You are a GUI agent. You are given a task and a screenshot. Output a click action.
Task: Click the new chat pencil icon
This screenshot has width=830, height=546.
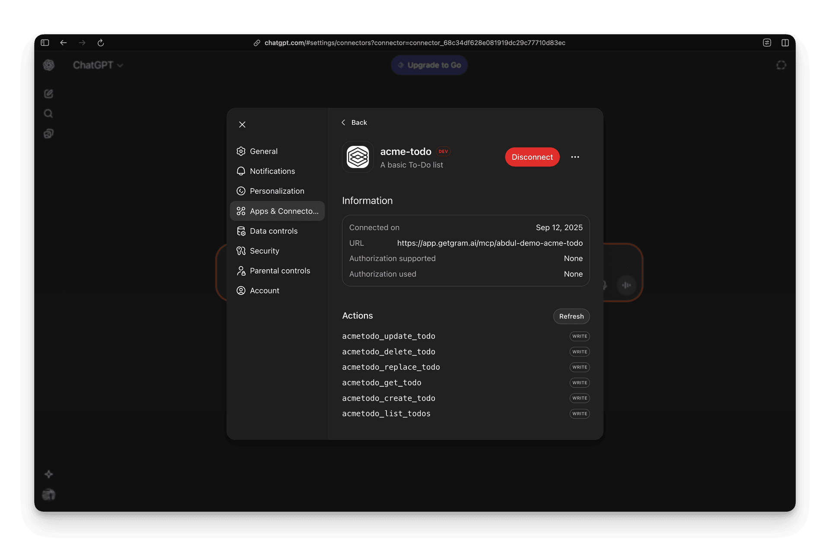point(48,94)
